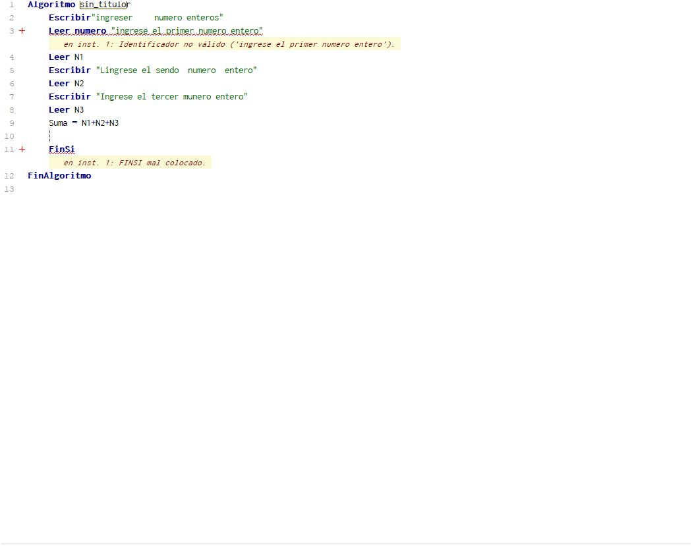Image resolution: width=692 pixels, height=546 pixels.
Task: Click the 'Suma = N1+N2+N3' expression
Action: (x=84, y=123)
